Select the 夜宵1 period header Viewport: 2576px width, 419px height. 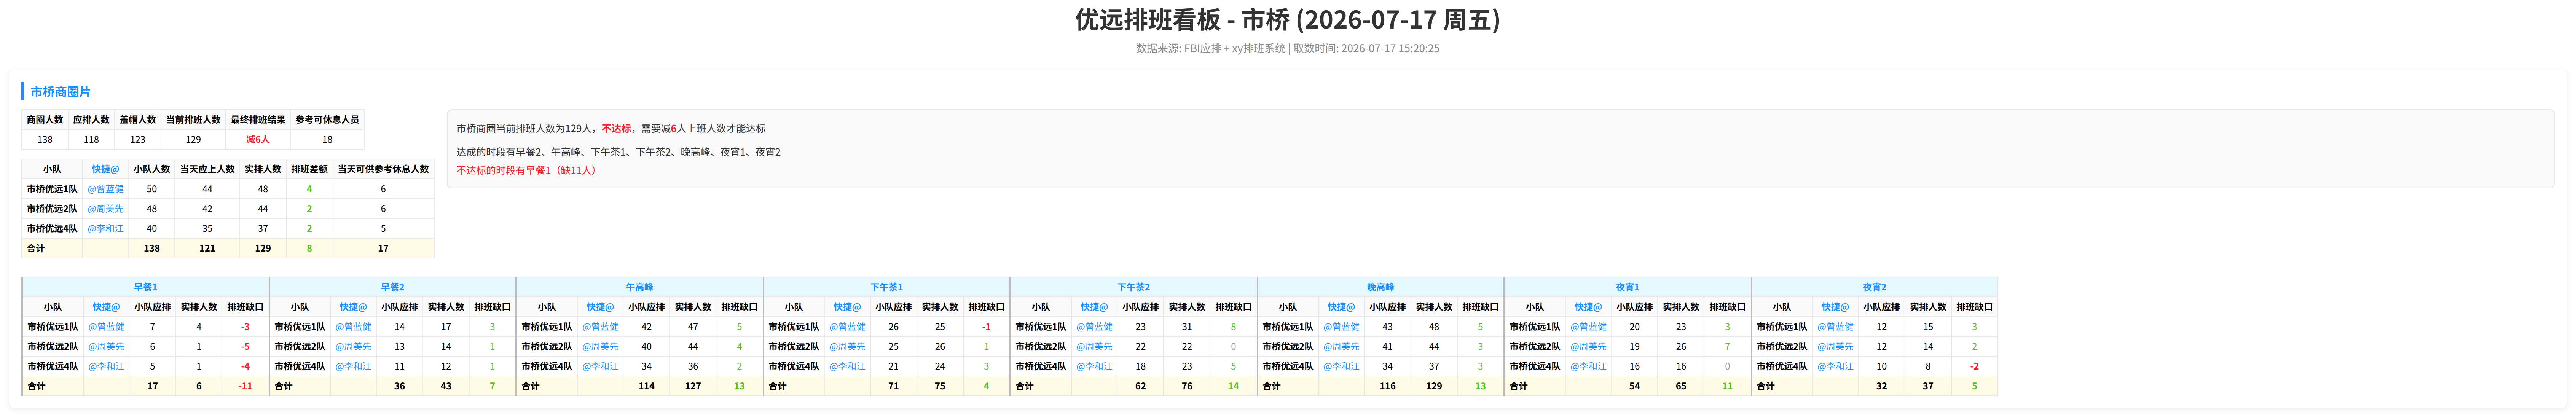(x=1628, y=287)
